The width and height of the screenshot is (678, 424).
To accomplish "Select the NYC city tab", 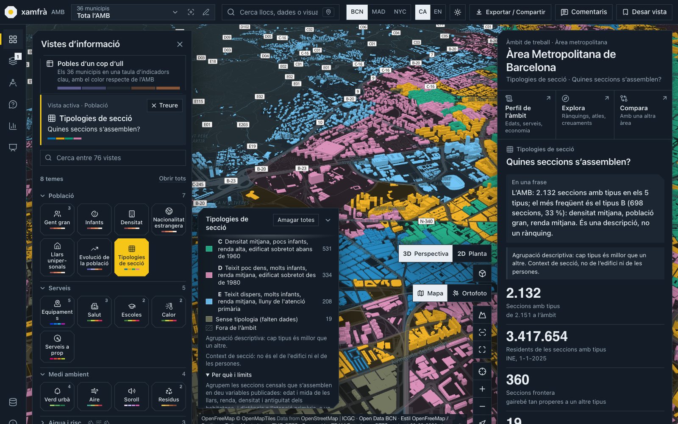I will [x=400, y=12].
